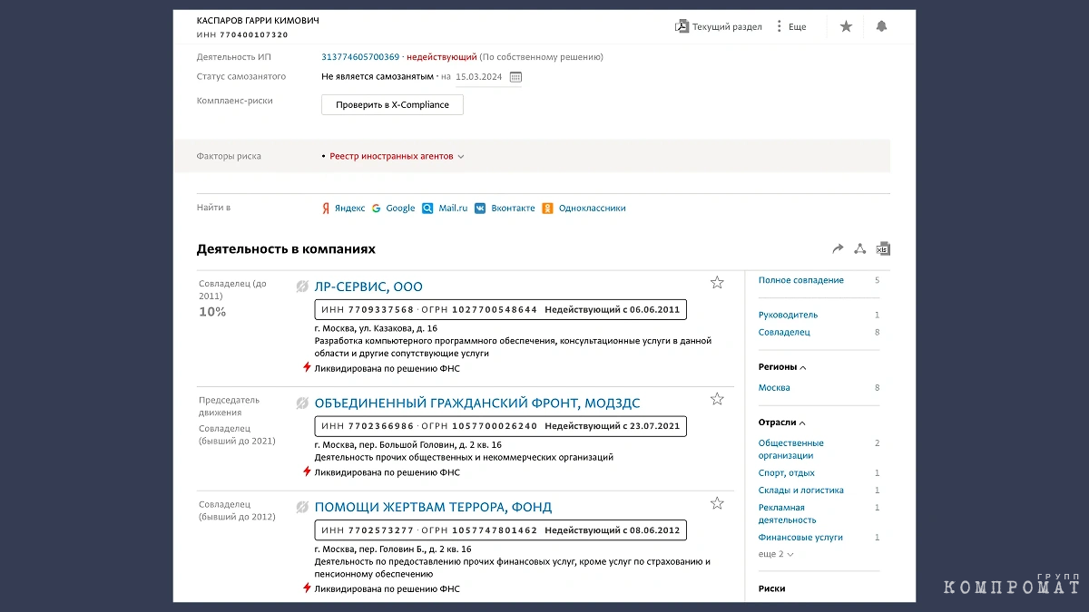
Task: Click 'Проверить в X-Compliance' button
Action: tap(392, 105)
